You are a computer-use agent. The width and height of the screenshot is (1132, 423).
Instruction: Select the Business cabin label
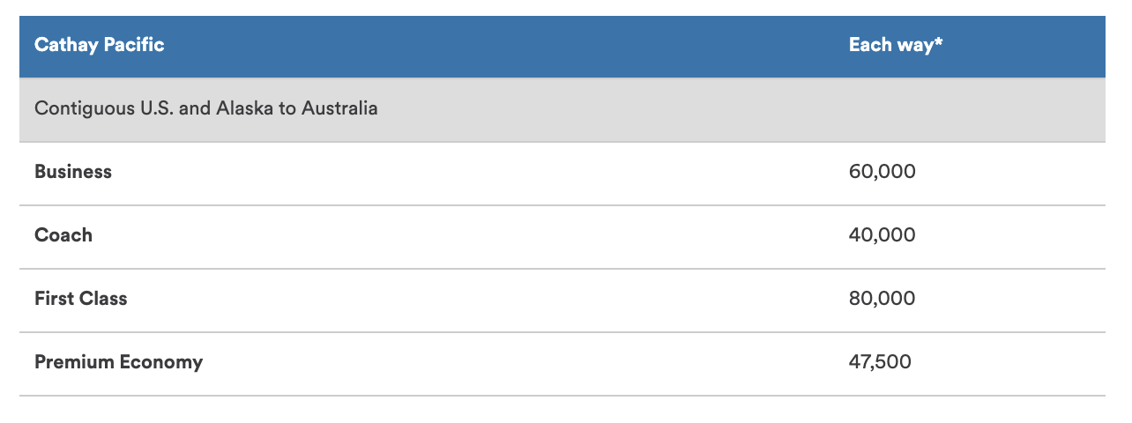pyautogui.click(x=73, y=172)
